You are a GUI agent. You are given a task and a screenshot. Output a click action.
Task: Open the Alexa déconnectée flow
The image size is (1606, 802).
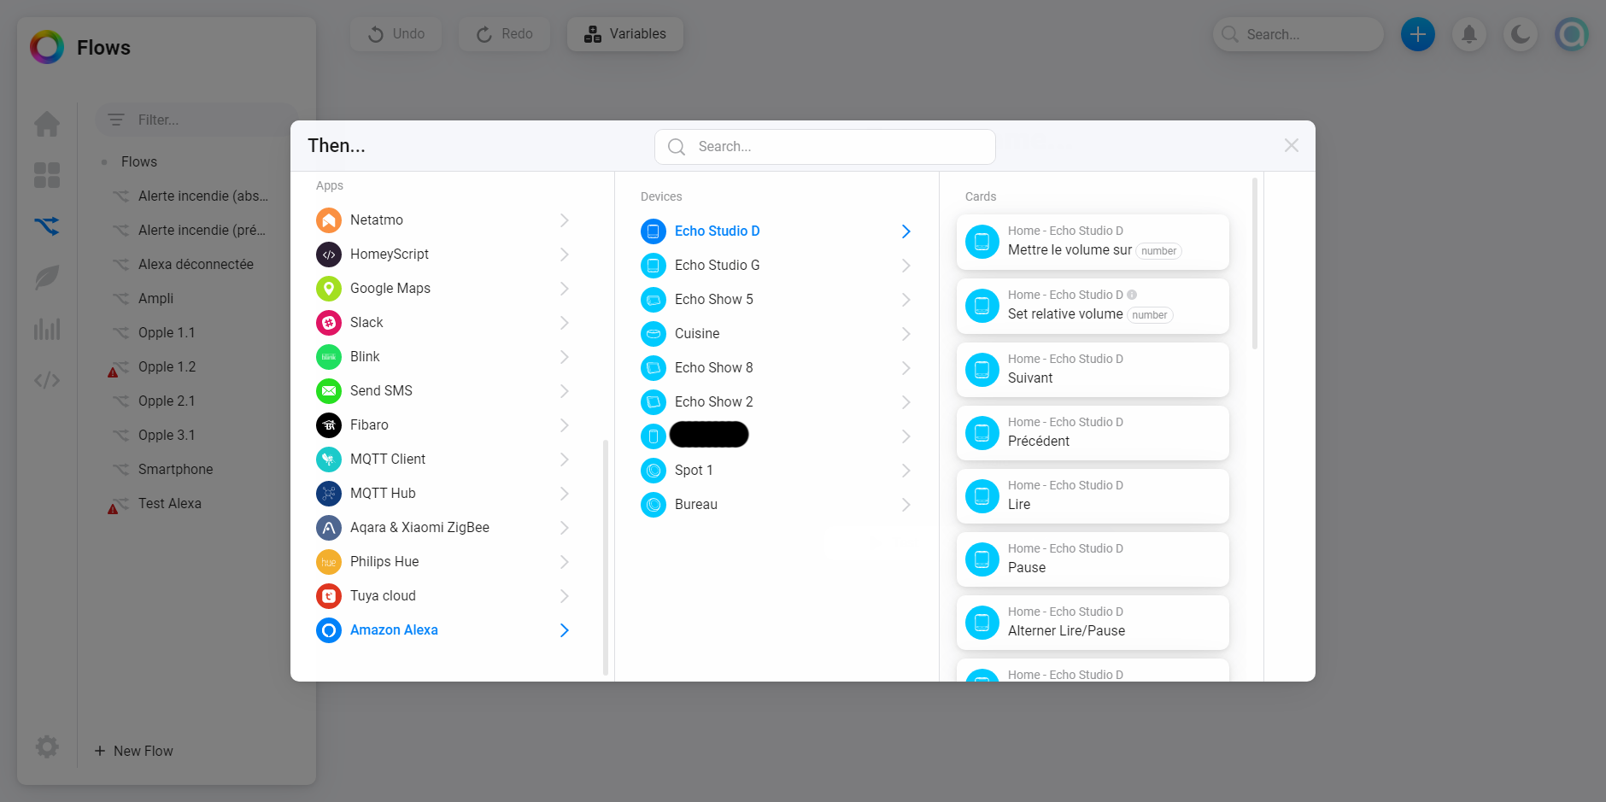(x=196, y=264)
